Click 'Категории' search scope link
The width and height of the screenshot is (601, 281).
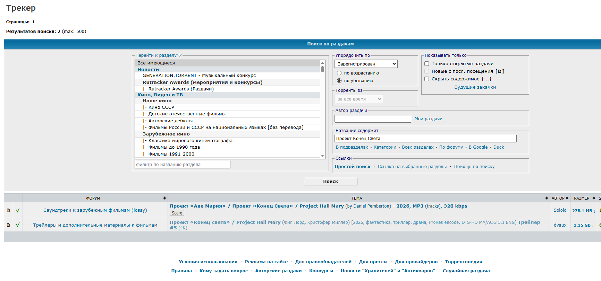[x=385, y=147]
